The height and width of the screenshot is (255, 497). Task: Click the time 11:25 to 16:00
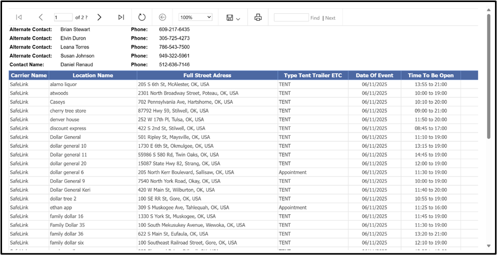click(x=431, y=208)
